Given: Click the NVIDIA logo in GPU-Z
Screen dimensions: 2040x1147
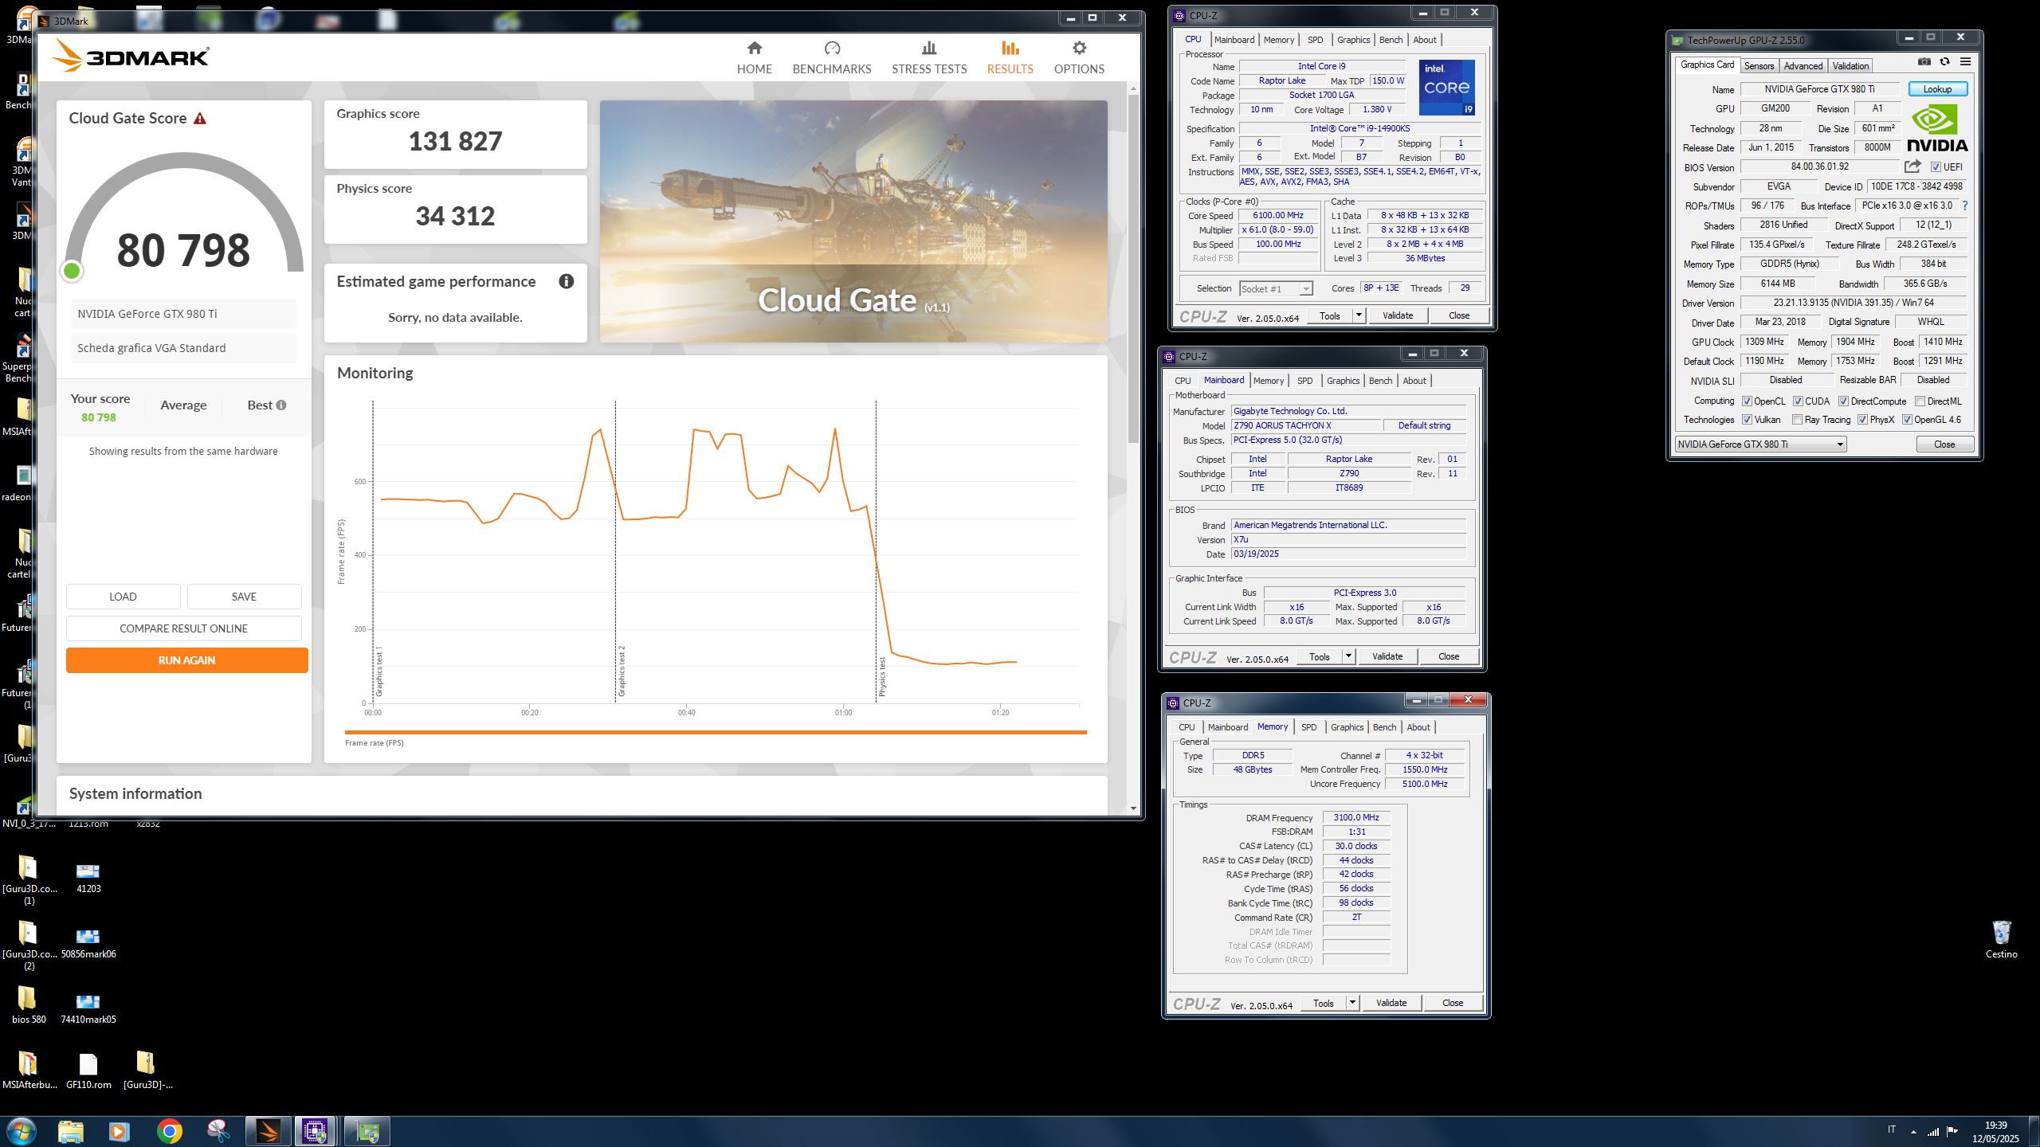Looking at the screenshot, I should pos(1936,128).
